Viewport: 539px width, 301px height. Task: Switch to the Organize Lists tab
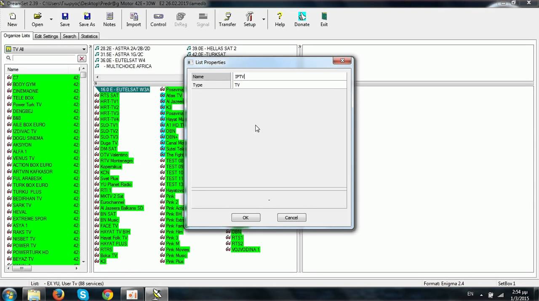point(17,36)
